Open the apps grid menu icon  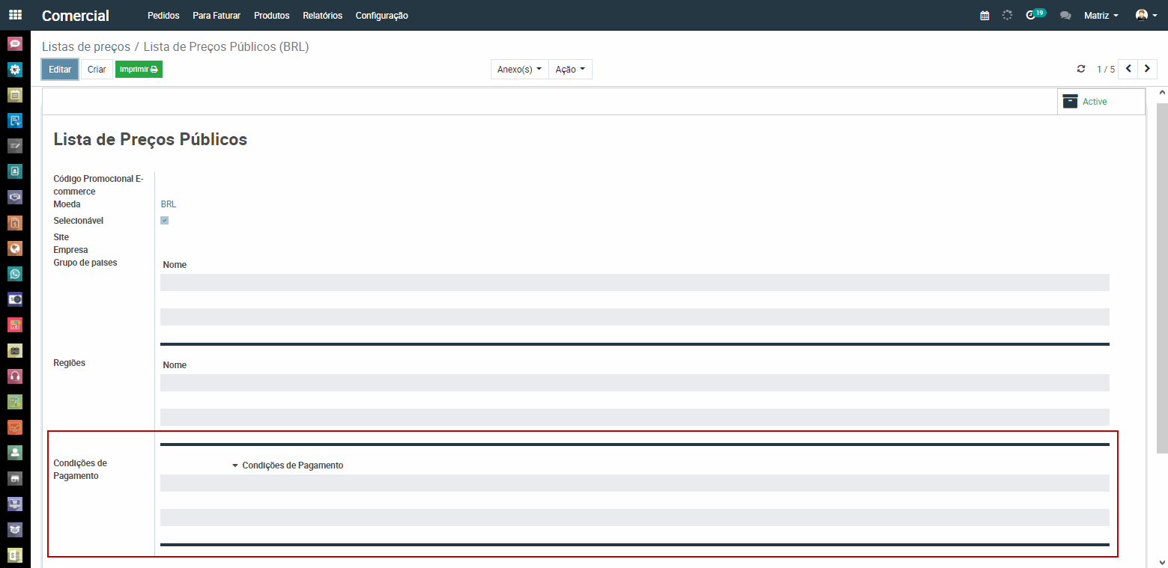point(15,15)
